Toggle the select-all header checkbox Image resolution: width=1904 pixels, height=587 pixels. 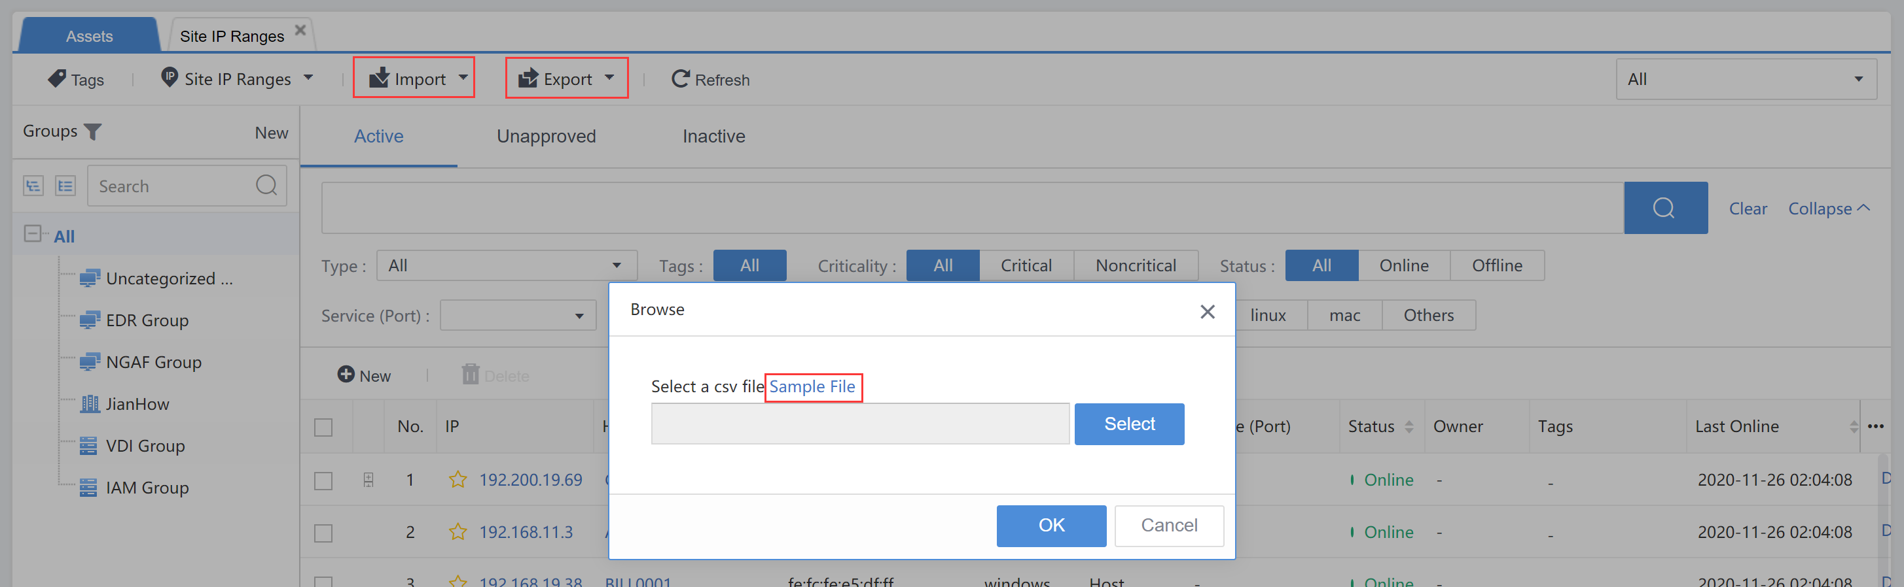coord(324,428)
